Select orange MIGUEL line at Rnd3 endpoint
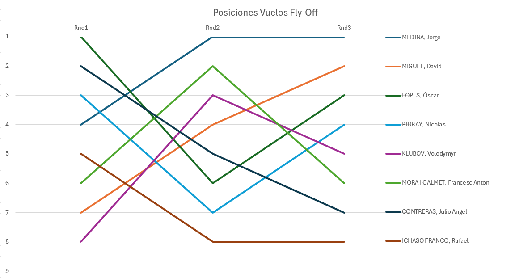Image resolution: width=532 pixels, height=278 pixels. tap(344, 66)
